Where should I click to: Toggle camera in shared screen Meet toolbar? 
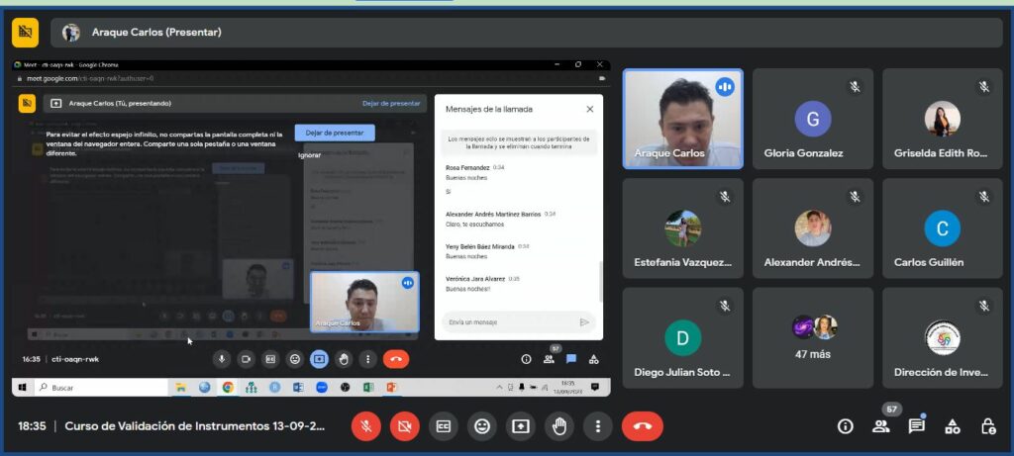[x=246, y=359]
